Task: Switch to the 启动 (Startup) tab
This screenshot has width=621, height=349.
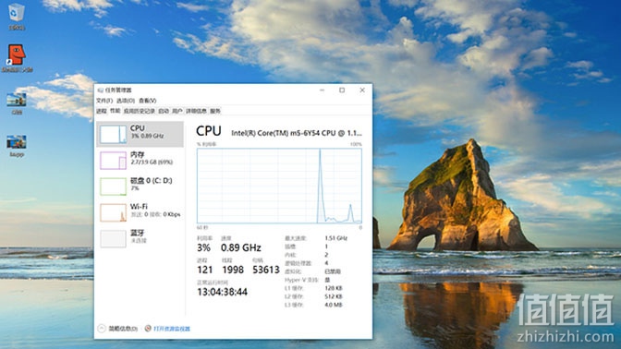Action: click(164, 111)
